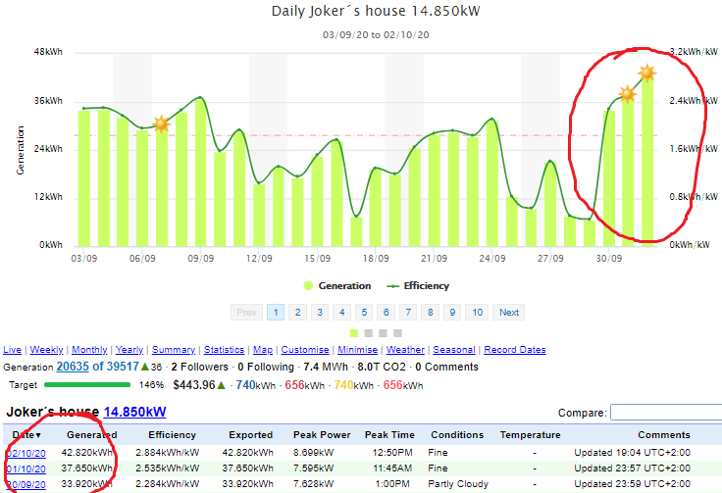Viewport: 722px width, 493px height.
Task: Click the 42.820kWh generated value
Action: pyautogui.click(x=87, y=453)
